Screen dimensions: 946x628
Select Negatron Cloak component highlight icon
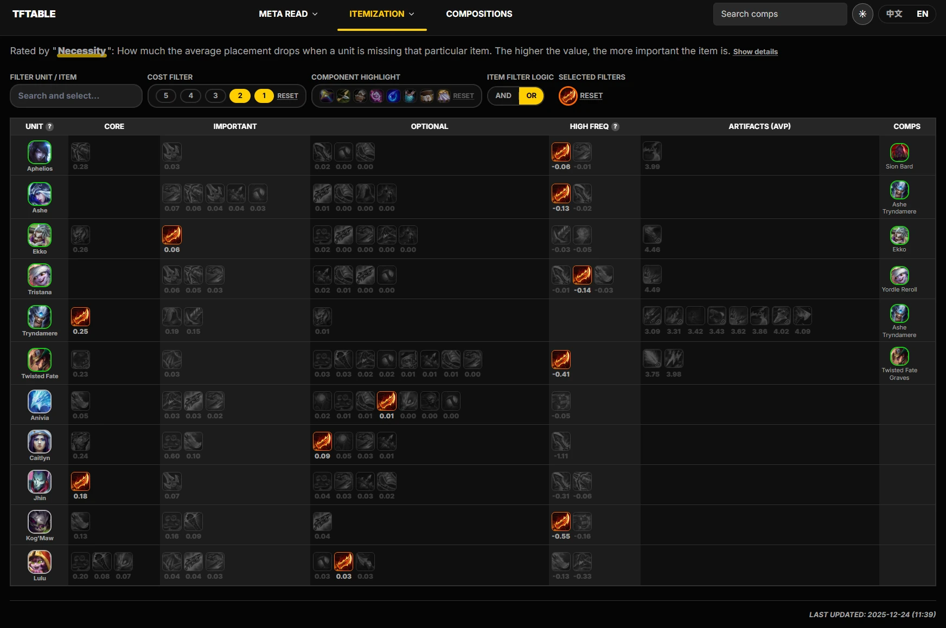click(444, 96)
